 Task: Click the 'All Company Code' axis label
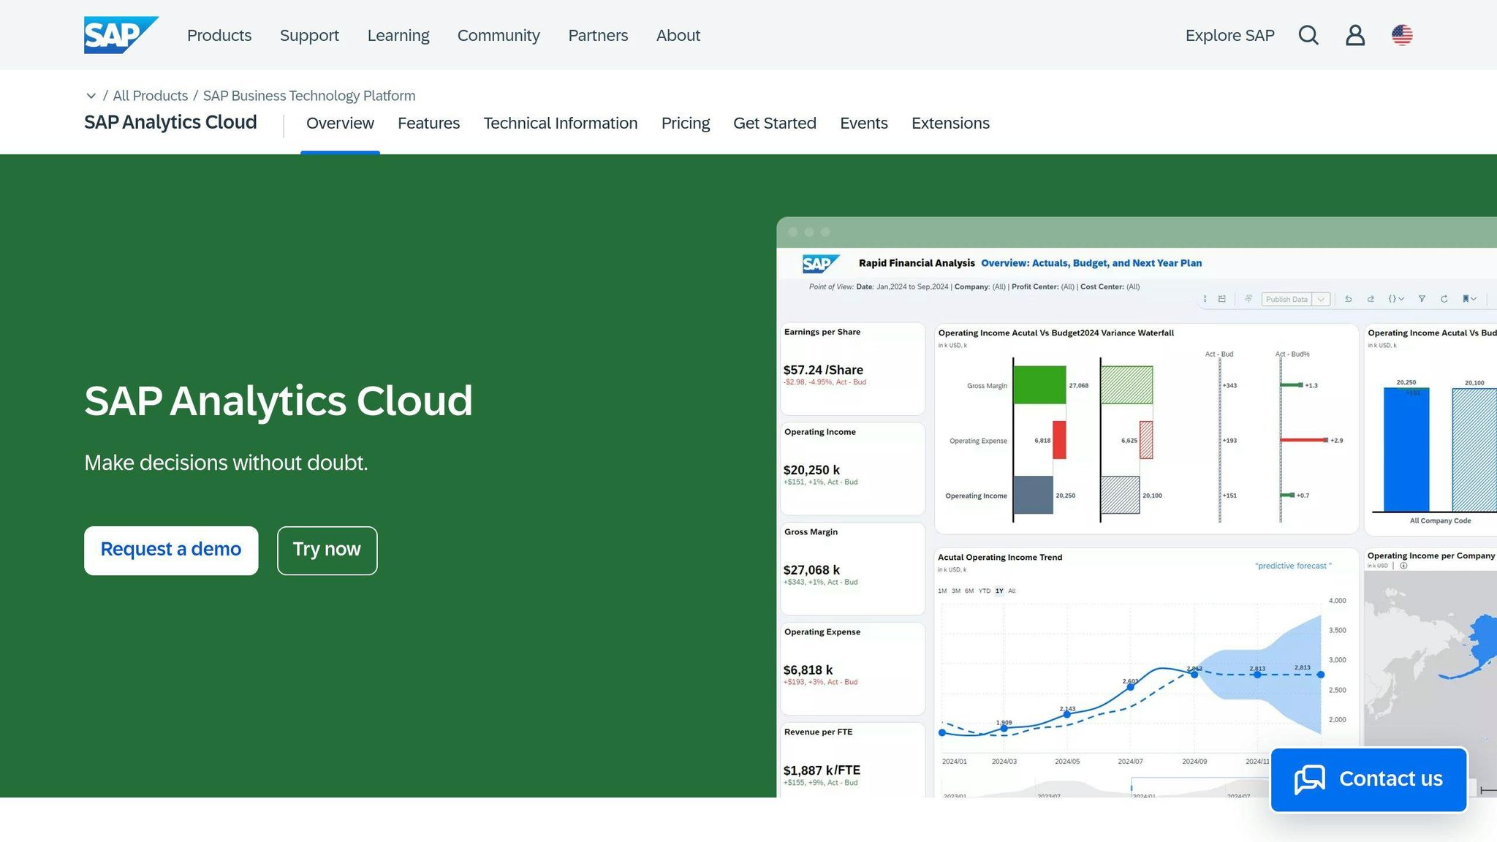tap(1440, 520)
